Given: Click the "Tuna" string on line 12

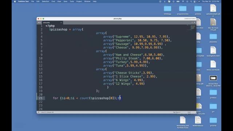Looking at the screenshot, I should pos(119,65).
